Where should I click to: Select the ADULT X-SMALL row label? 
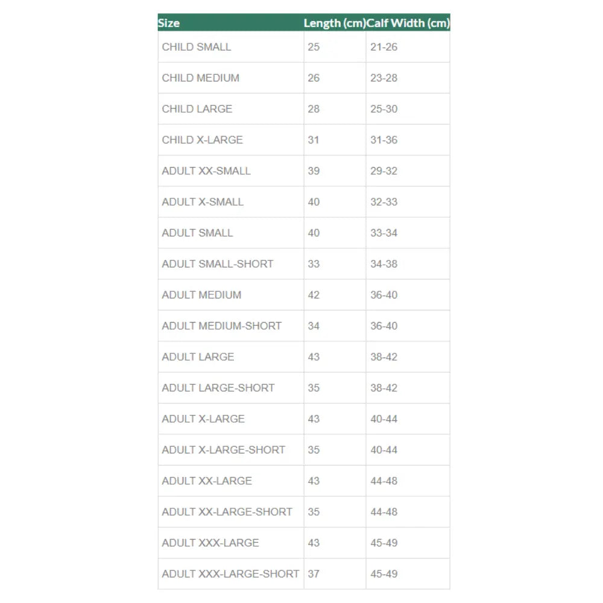(203, 202)
